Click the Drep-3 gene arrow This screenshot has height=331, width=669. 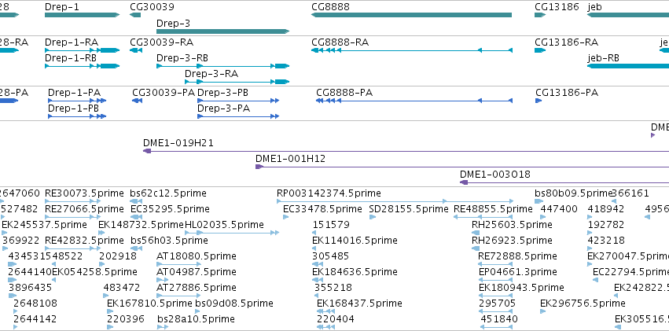(x=222, y=31)
